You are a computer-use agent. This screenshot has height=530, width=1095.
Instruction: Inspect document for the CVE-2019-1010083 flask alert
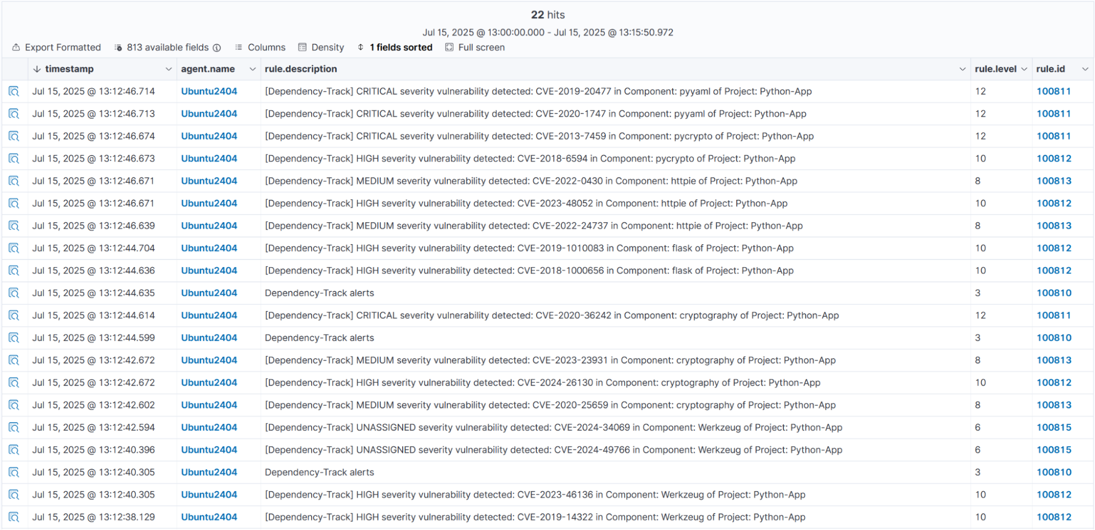[x=14, y=249]
